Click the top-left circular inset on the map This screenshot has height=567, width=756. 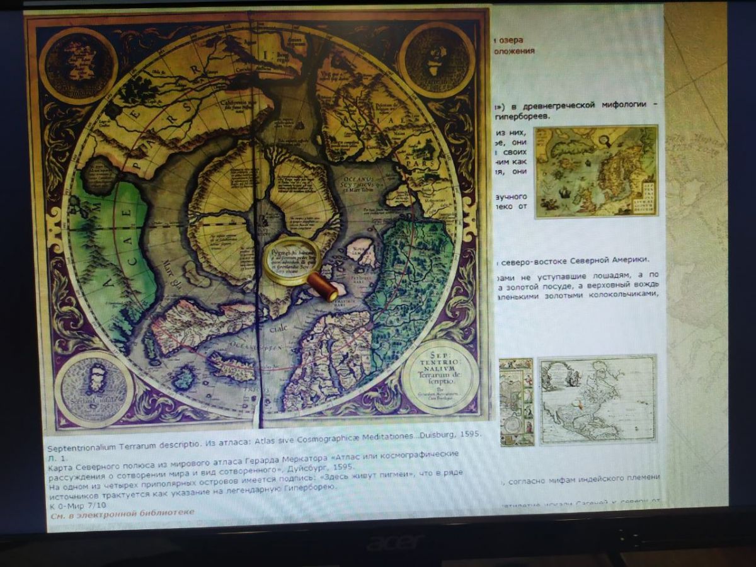(78, 64)
